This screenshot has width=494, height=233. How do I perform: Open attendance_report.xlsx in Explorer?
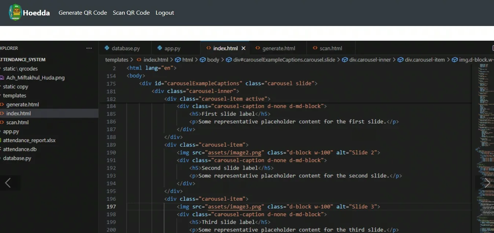pyautogui.click(x=29, y=140)
